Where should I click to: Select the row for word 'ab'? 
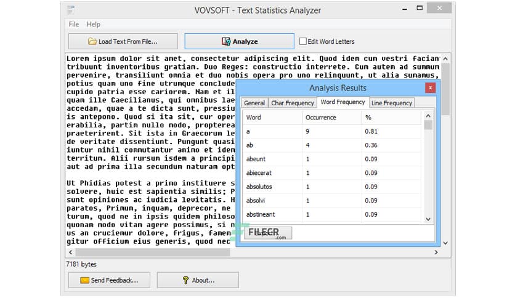[x=331, y=145]
